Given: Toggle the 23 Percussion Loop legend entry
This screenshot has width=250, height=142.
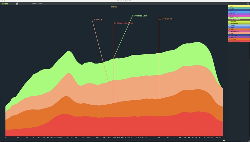Looking at the screenshot, I should 238,41.
